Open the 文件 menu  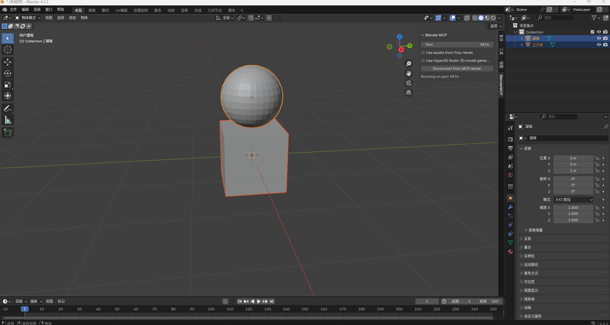tap(13, 10)
